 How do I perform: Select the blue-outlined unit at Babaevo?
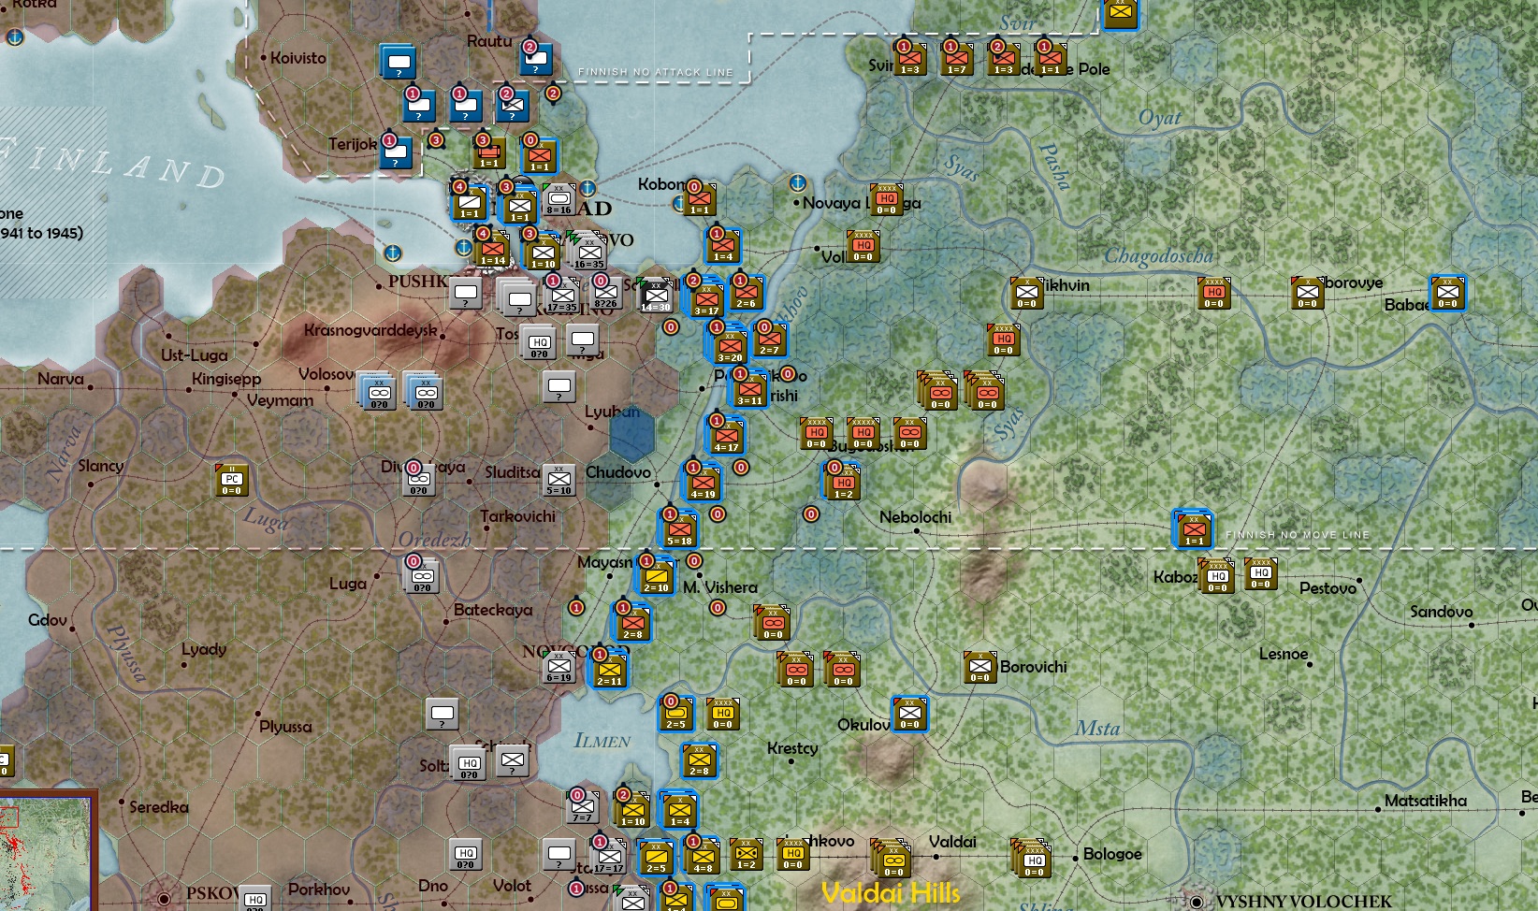tap(1447, 293)
